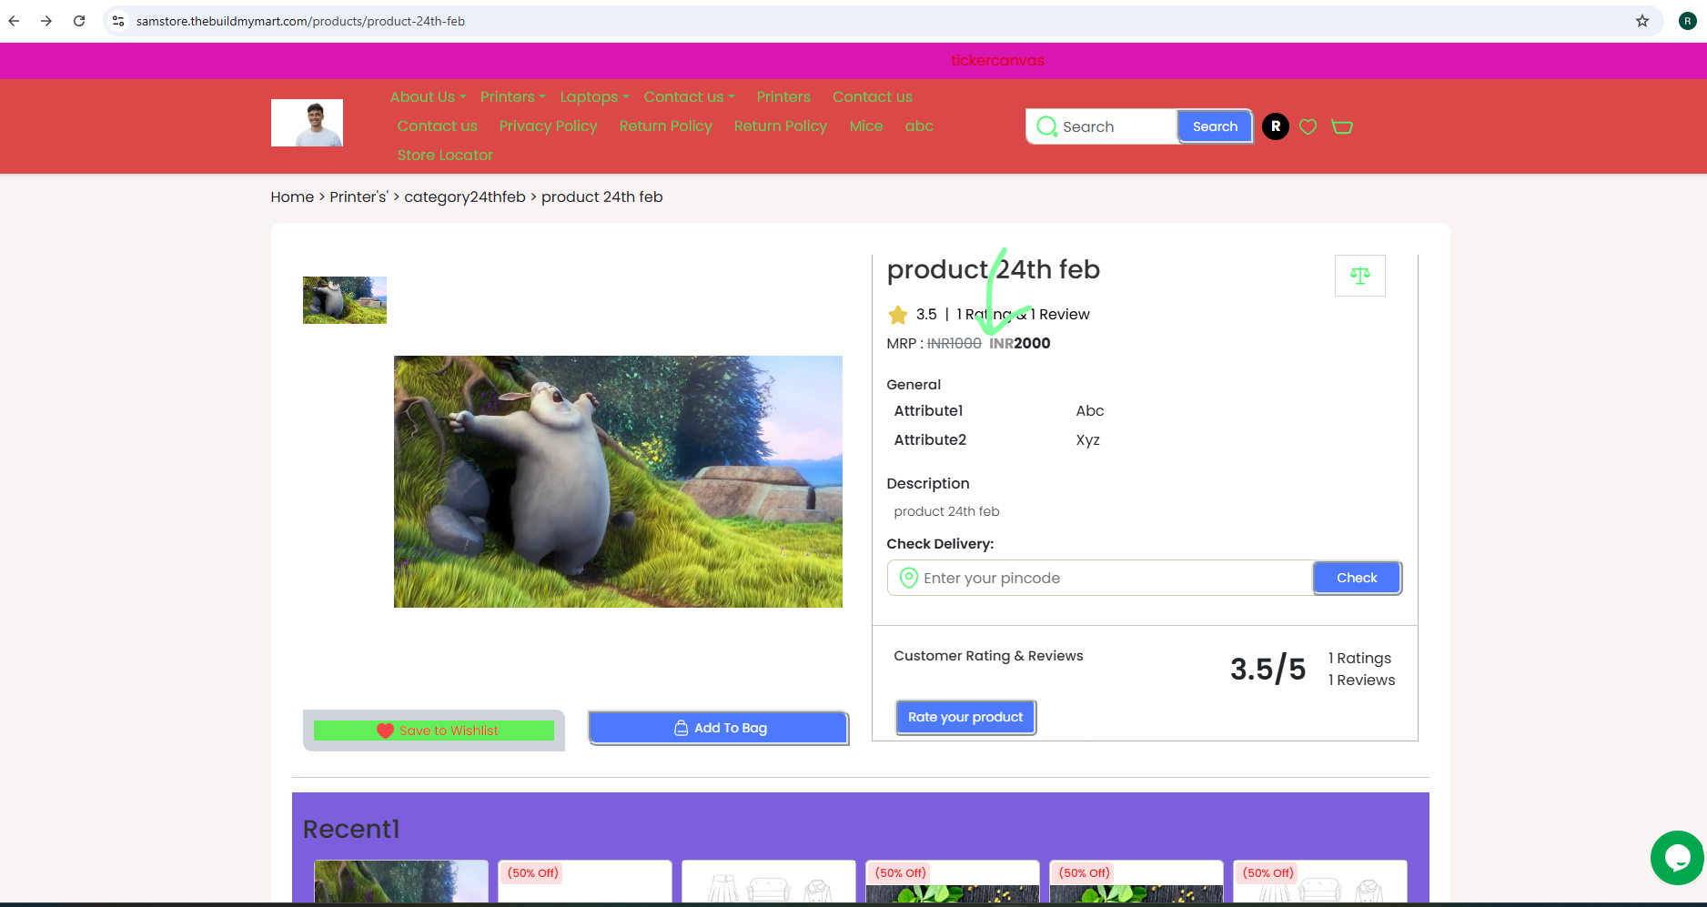Open the Chrome profile avatar

(1688, 21)
